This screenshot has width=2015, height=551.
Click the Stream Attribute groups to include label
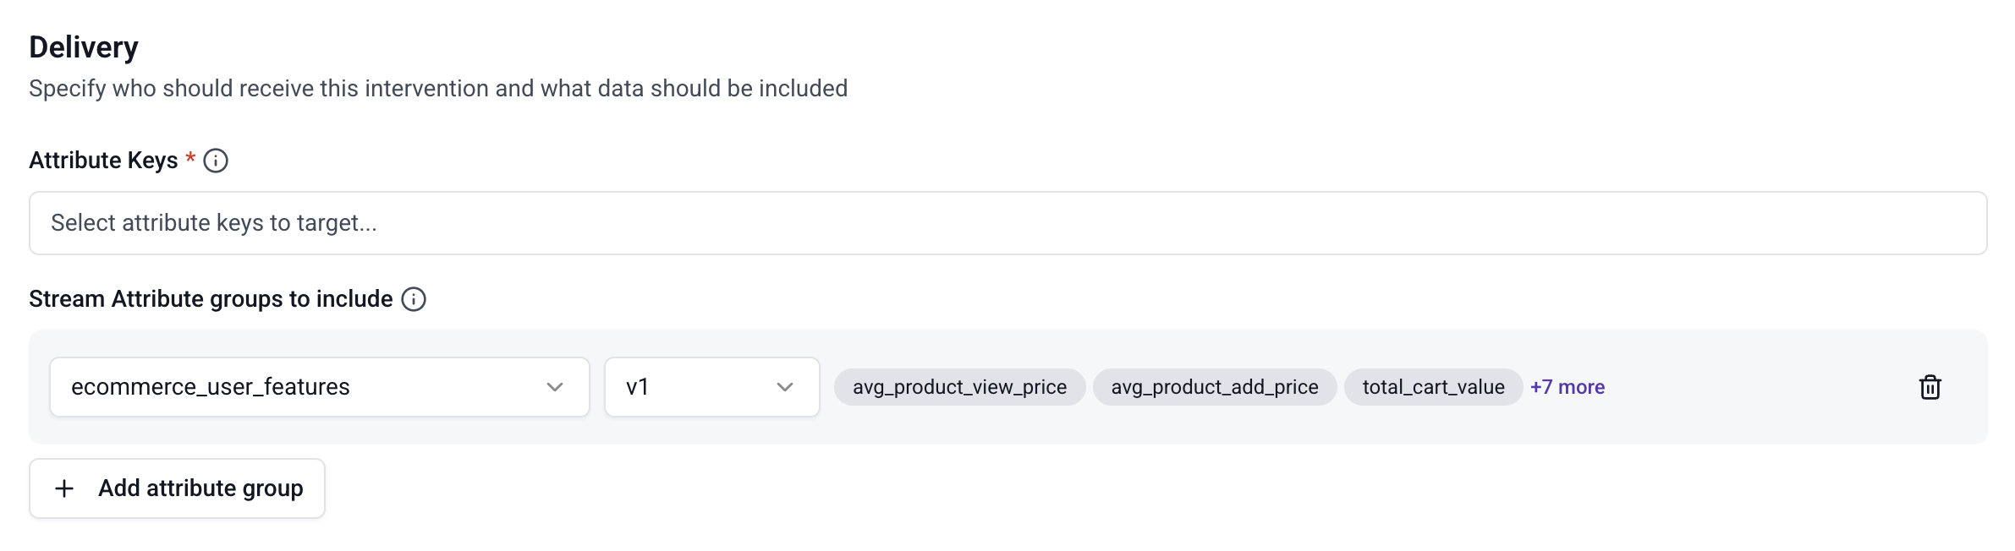tap(211, 299)
